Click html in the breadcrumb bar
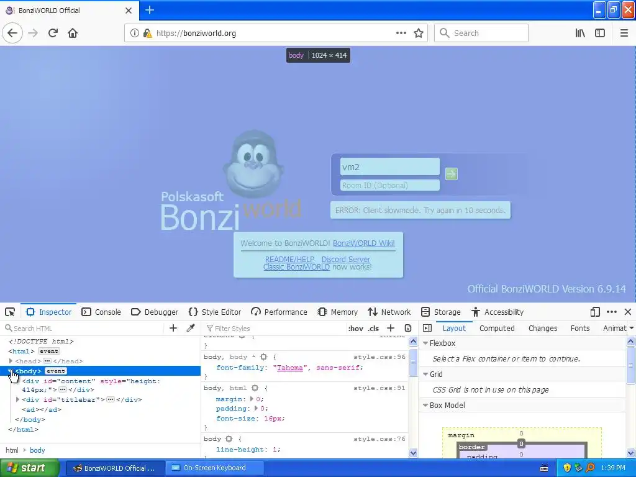 coord(12,450)
